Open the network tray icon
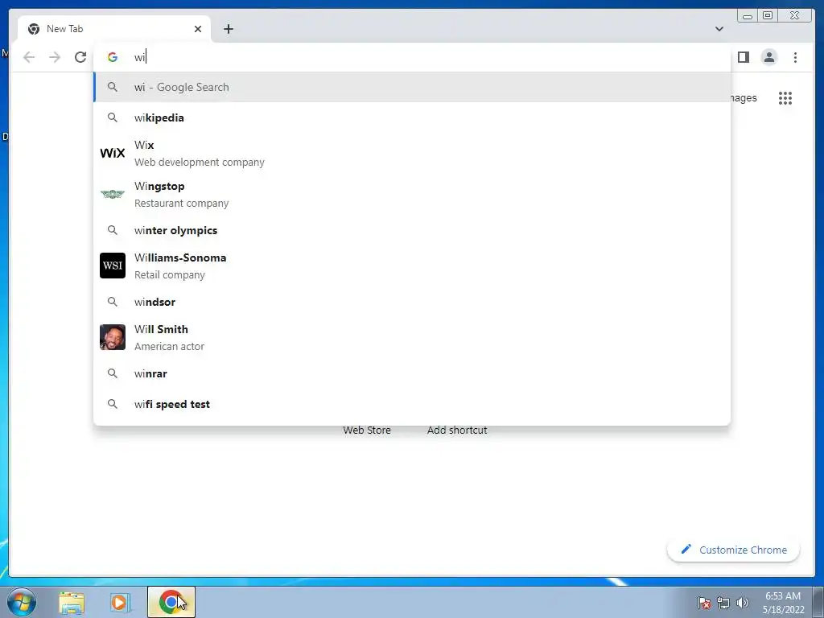Viewport: 824px width, 618px height. pos(723,603)
